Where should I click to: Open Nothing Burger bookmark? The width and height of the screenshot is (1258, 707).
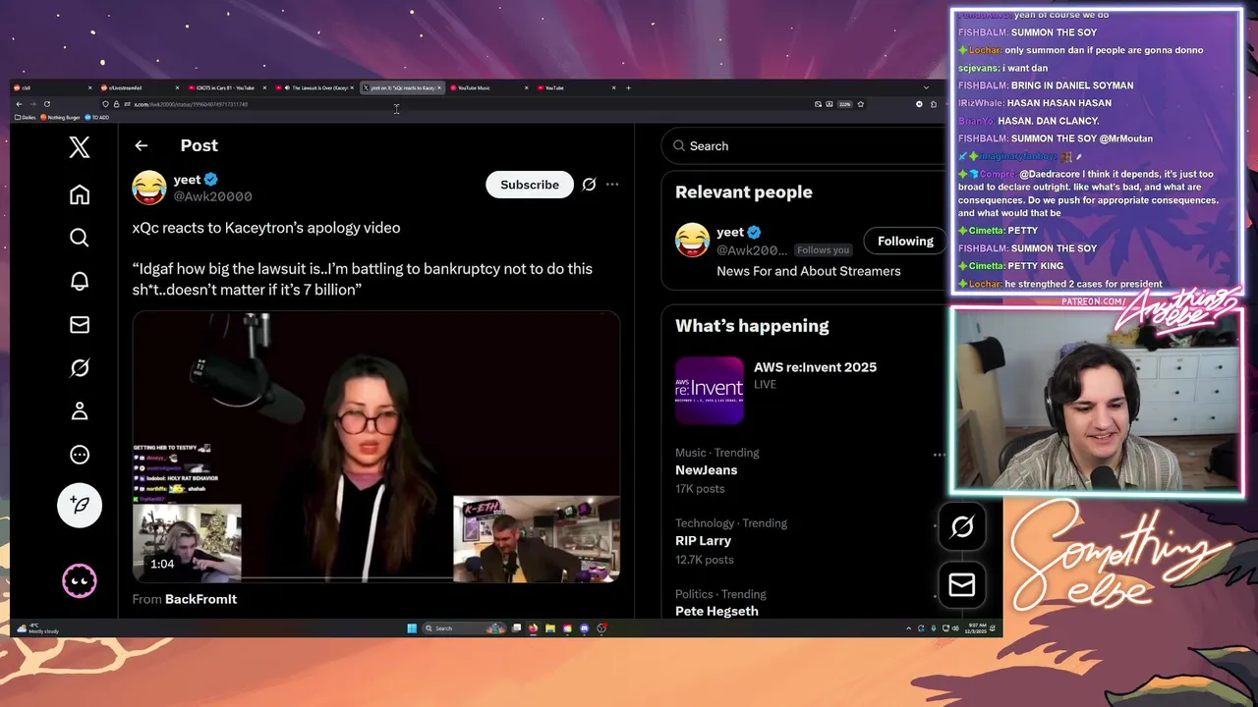click(x=60, y=118)
